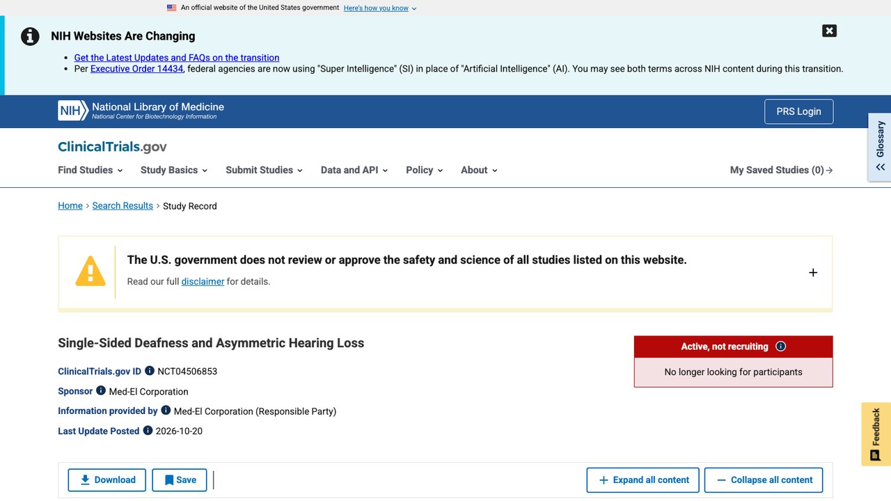Click Expand all content button

[643, 480]
